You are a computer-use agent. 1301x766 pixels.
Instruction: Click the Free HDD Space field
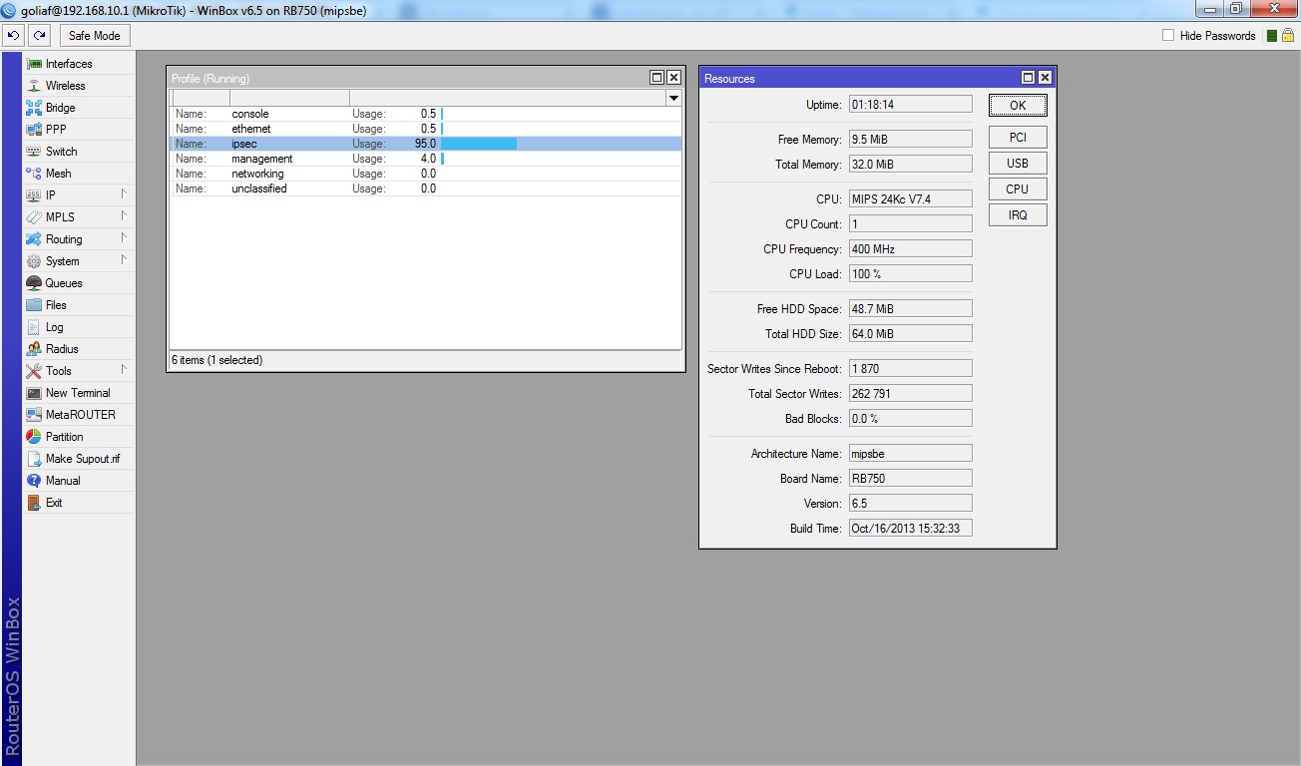pos(910,309)
